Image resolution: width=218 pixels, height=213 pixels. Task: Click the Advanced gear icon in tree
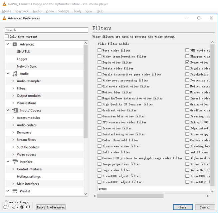pyautogui.click(x=15, y=44)
